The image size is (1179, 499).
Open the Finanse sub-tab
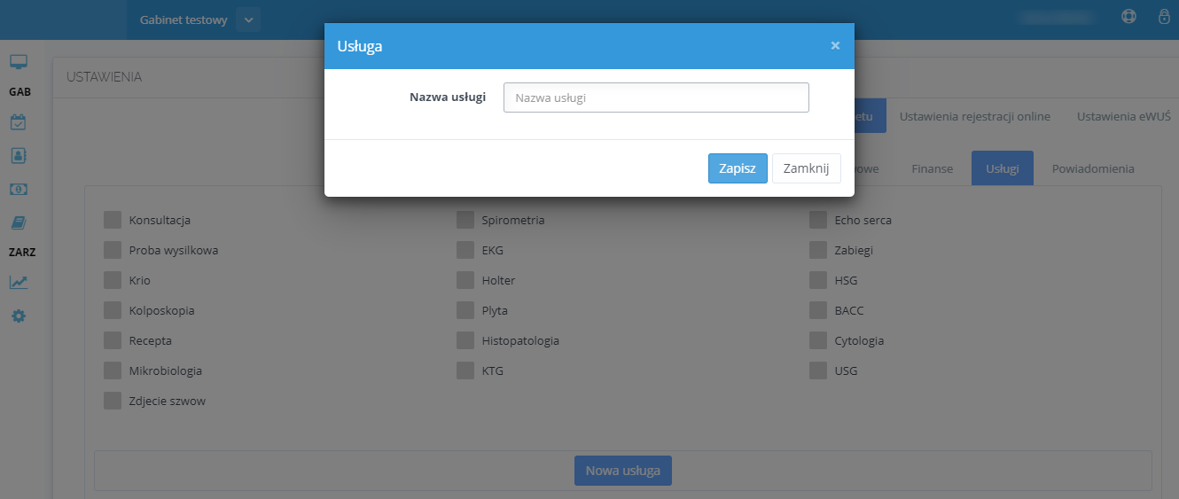point(932,168)
